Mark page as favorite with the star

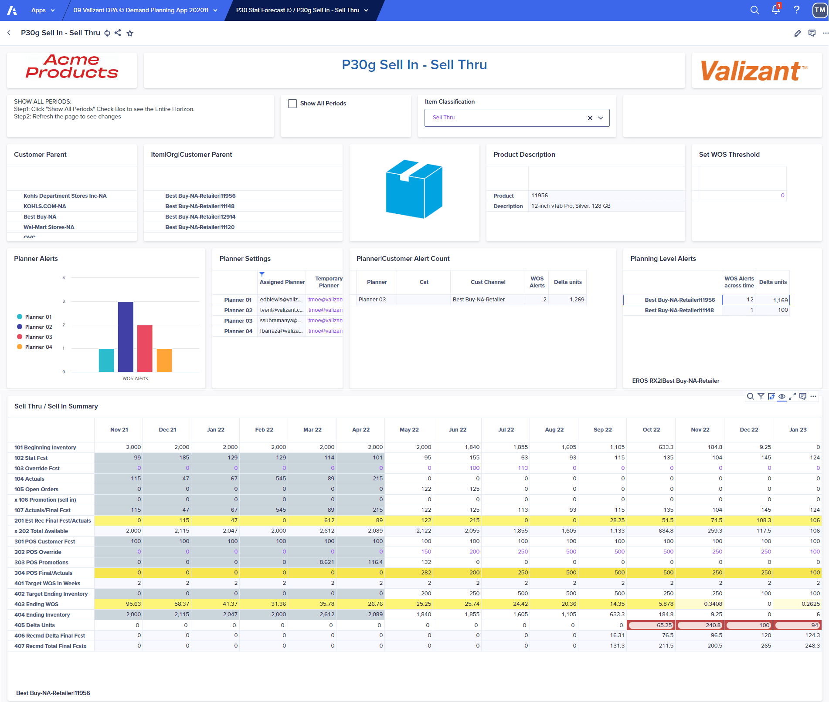point(130,33)
